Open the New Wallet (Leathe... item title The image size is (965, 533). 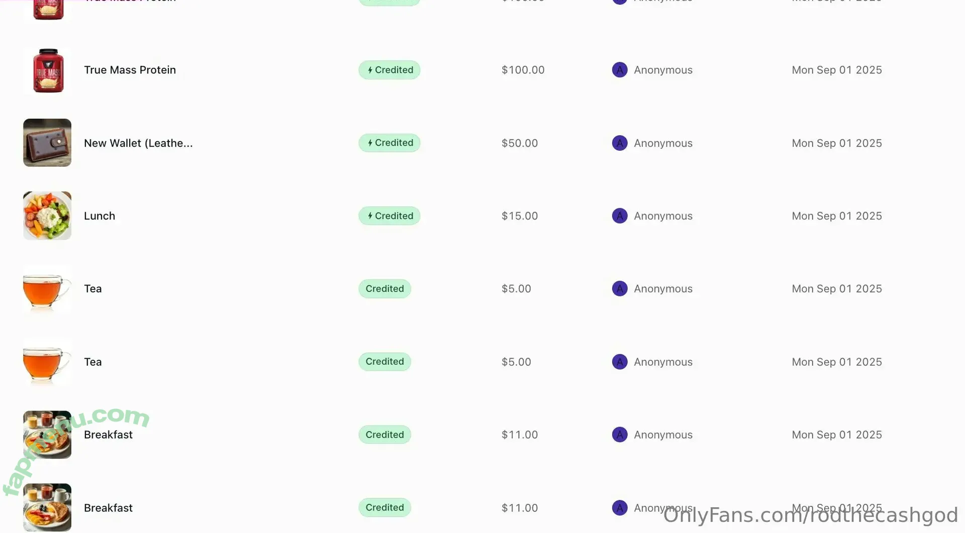[138, 143]
